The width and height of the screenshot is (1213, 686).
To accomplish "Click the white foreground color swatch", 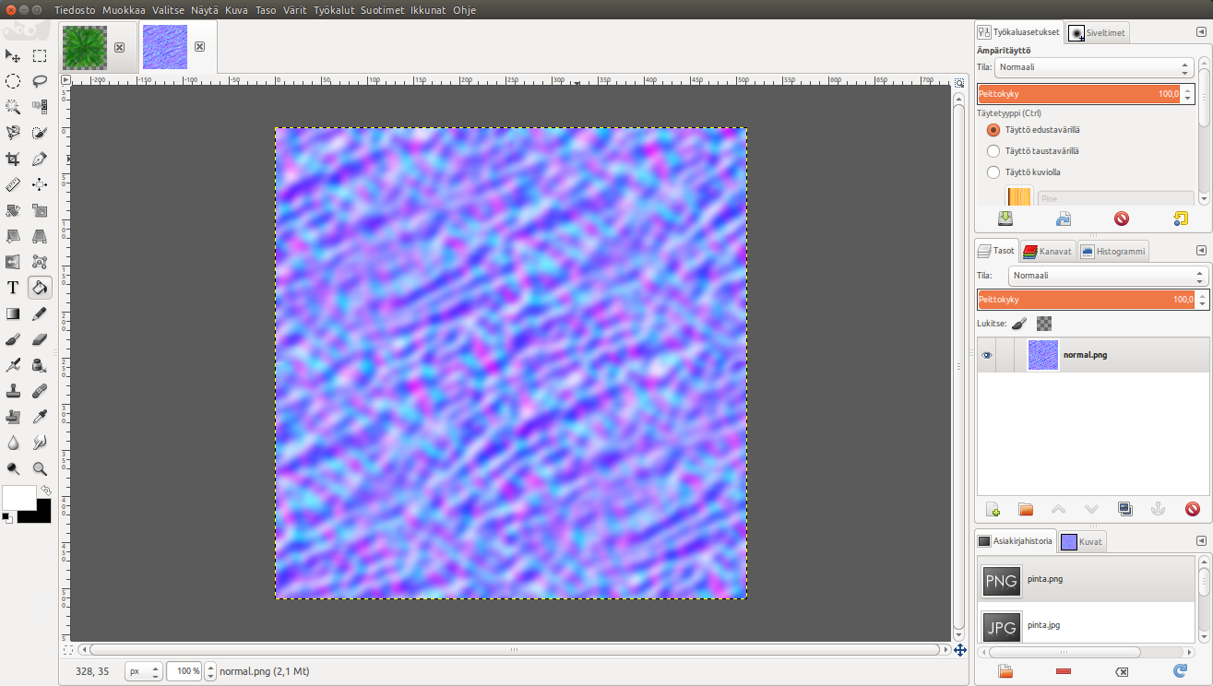I will [x=17, y=498].
